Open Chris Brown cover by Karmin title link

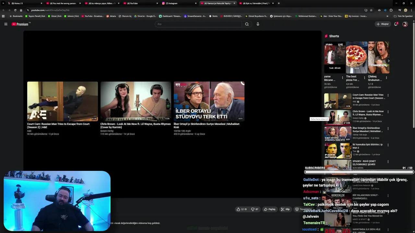135,126
